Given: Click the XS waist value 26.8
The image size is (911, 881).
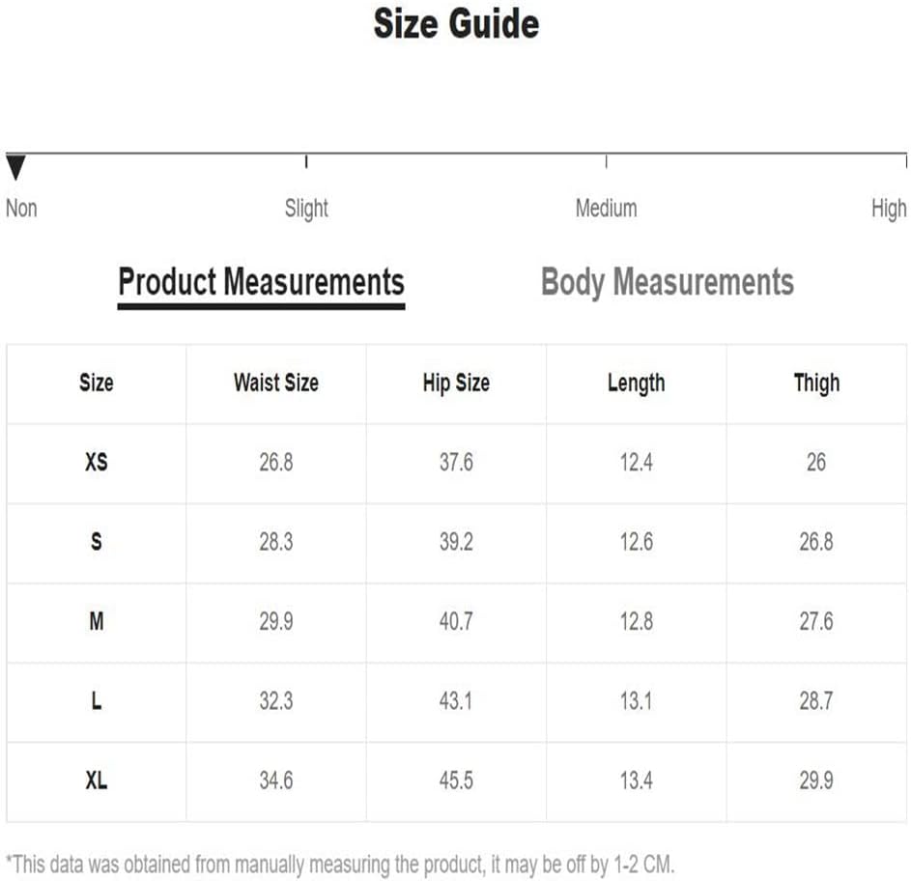Looking at the screenshot, I should [276, 463].
